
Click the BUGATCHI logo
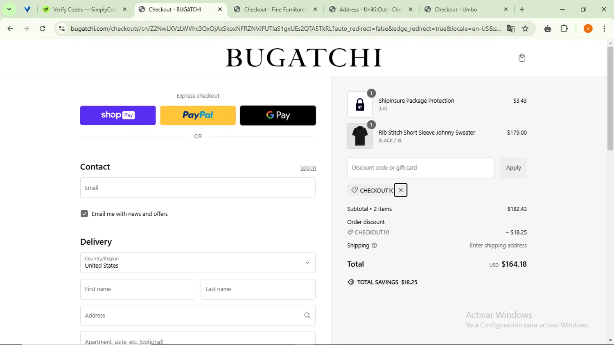[x=303, y=58]
